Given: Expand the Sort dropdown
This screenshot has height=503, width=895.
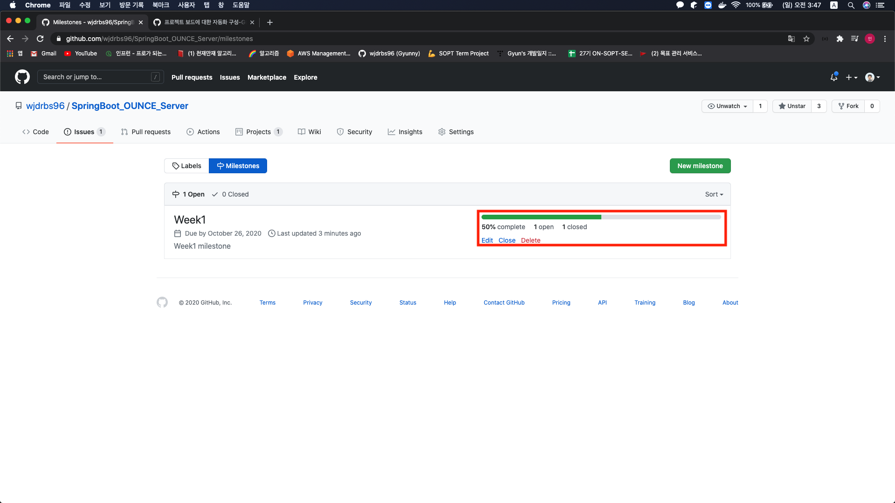Looking at the screenshot, I should 714,194.
